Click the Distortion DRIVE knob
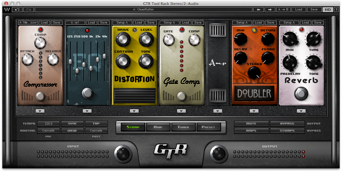This screenshot has height=172, width=342. pyautogui.click(x=123, y=39)
